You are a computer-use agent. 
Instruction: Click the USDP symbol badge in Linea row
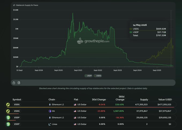point(17,124)
